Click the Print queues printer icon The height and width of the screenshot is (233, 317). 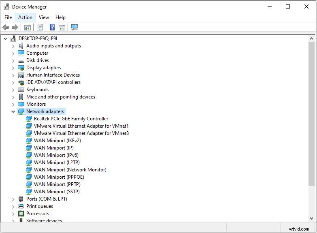[21, 206]
